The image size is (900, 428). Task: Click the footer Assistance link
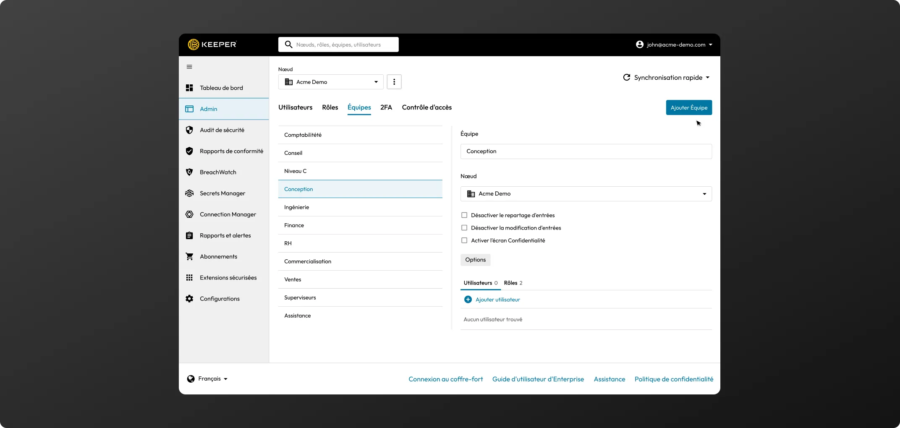[x=610, y=379]
